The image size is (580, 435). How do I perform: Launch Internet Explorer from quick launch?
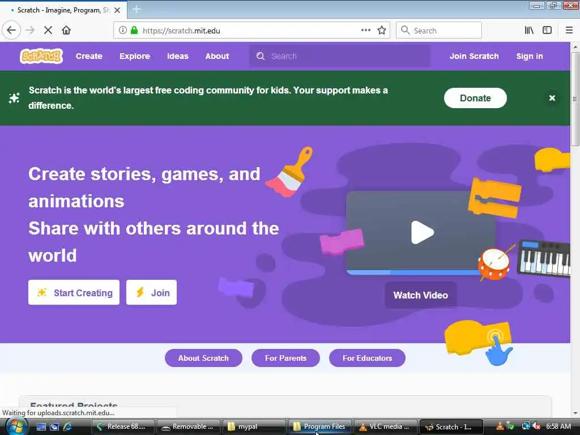pyautogui.click(x=68, y=427)
